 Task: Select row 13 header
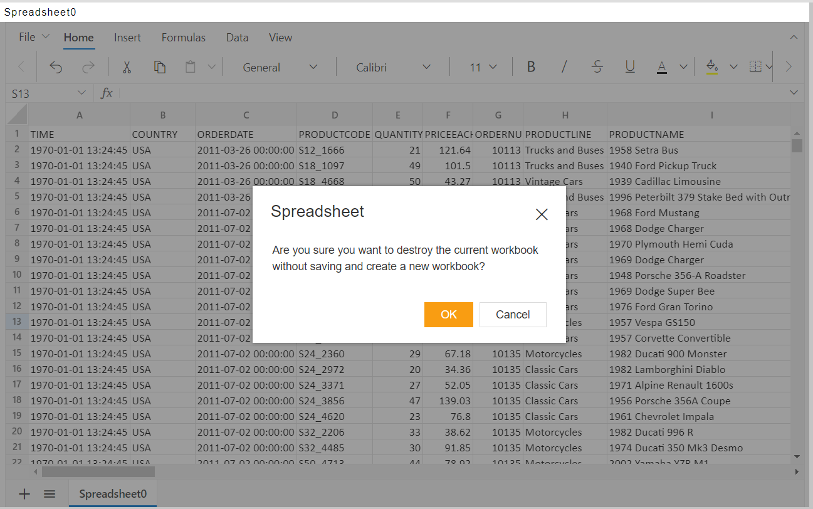point(17,322)
